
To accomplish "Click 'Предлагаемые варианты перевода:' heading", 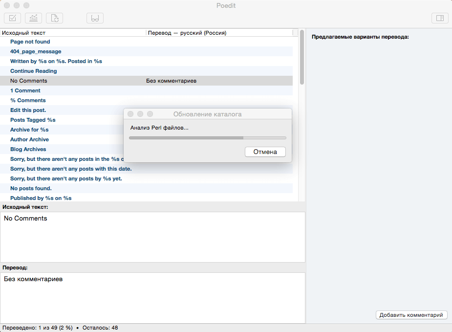I will 360,37.
